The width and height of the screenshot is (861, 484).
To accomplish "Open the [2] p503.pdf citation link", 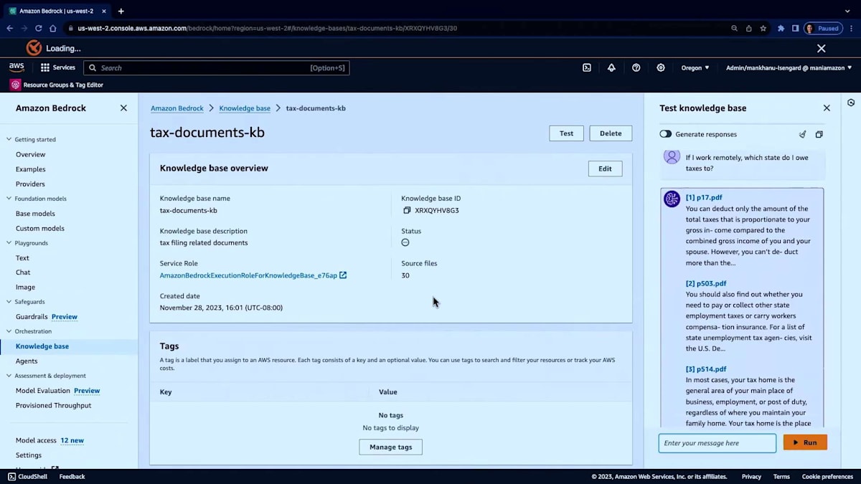I will point(706,283).
